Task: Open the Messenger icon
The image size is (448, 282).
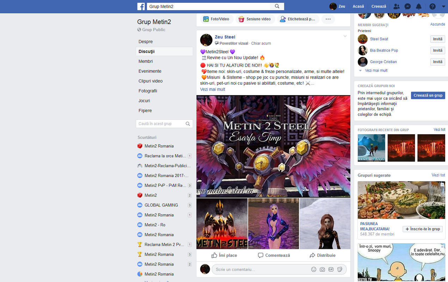Action: click(407, 6)
